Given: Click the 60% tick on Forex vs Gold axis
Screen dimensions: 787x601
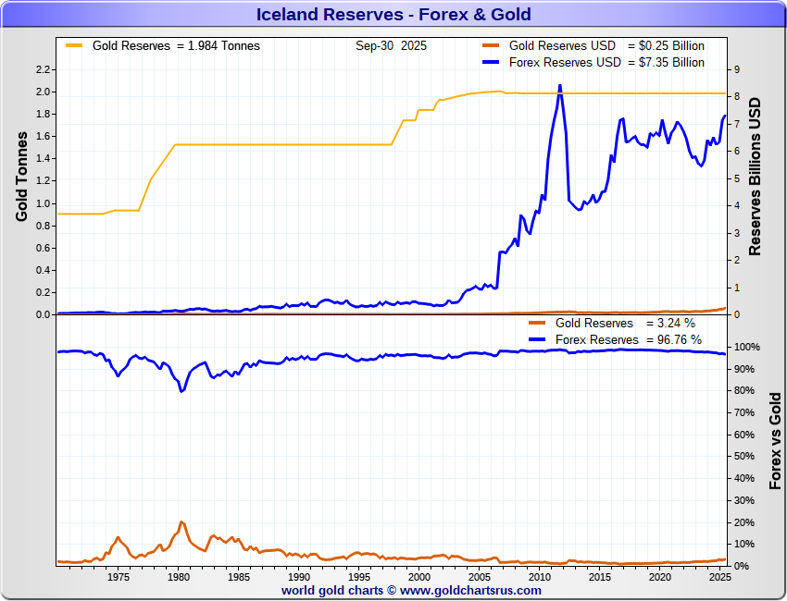Looking at the screenshot, I should point(744,435).
